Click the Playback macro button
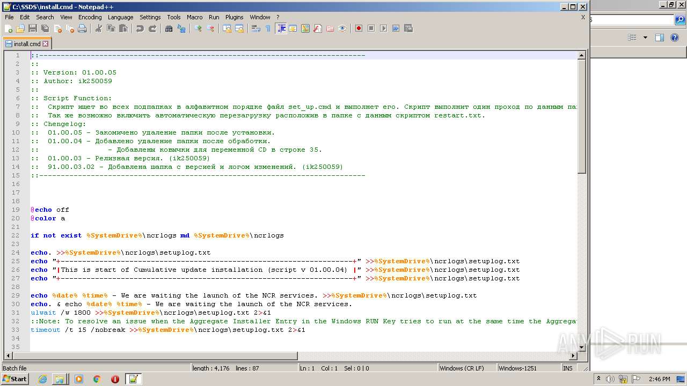The width and height of the screenshot is (687, 386). tap(384, 28)
